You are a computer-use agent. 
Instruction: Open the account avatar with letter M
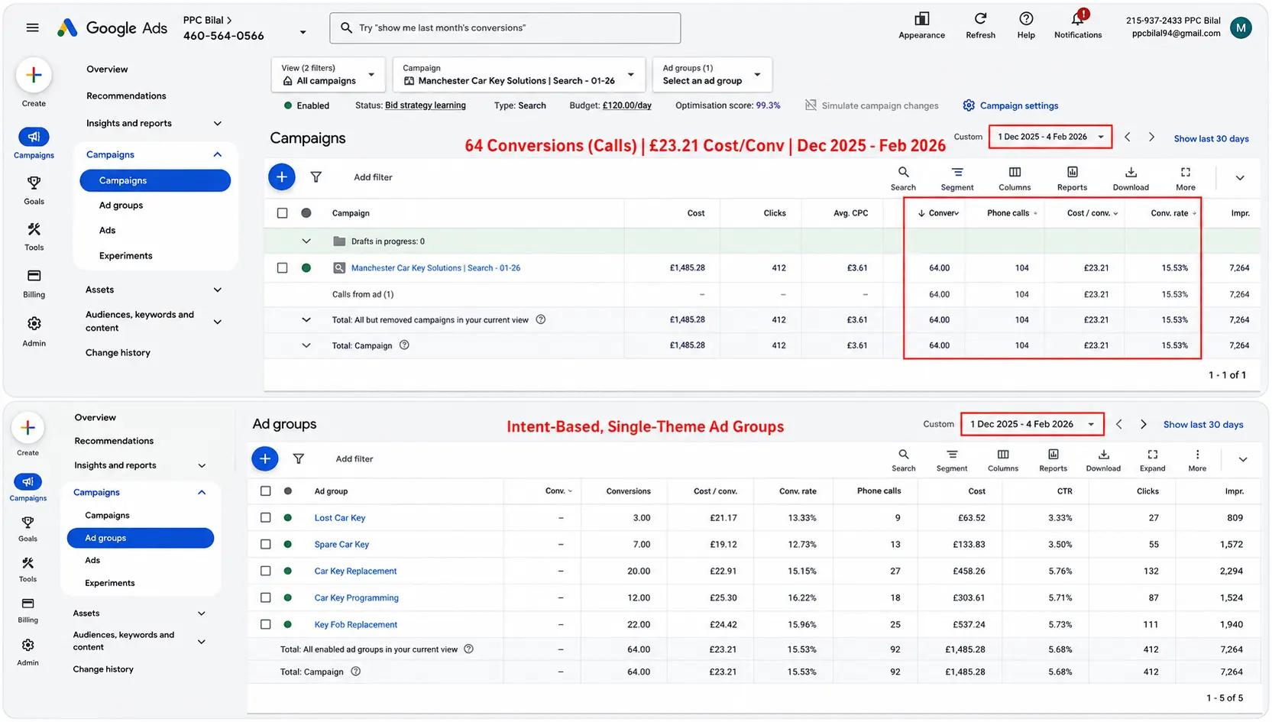coord(1241,28)
